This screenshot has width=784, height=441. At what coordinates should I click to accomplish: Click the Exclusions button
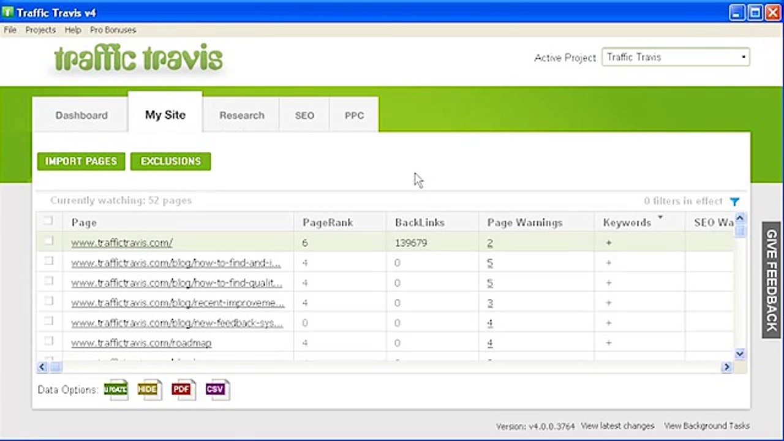[170, 161]
